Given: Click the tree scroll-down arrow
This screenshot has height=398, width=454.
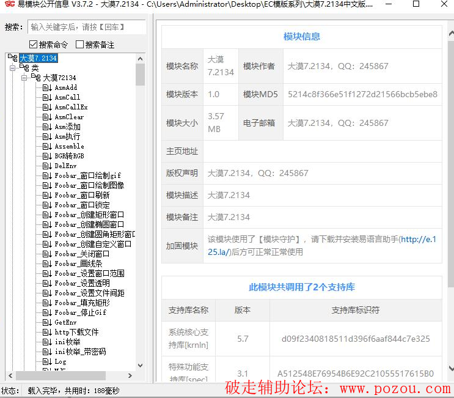Looking at the screenshot, I should [x=141, y=366].
